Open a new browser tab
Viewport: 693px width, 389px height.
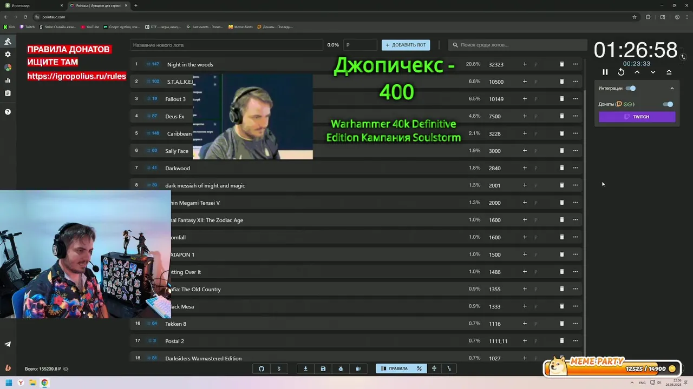tap(135, 5)
